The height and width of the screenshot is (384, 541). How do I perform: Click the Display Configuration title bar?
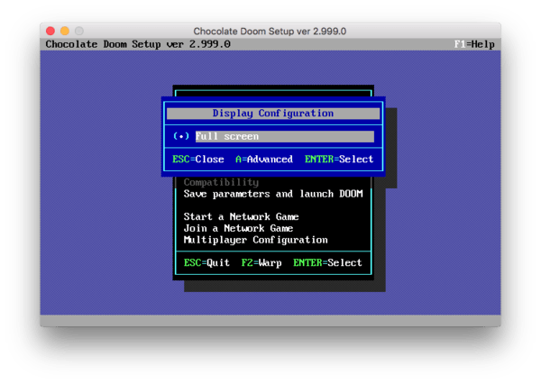click(273, 114)
